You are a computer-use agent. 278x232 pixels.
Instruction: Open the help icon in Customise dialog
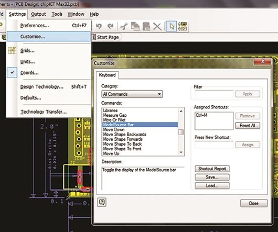(102, 202)
